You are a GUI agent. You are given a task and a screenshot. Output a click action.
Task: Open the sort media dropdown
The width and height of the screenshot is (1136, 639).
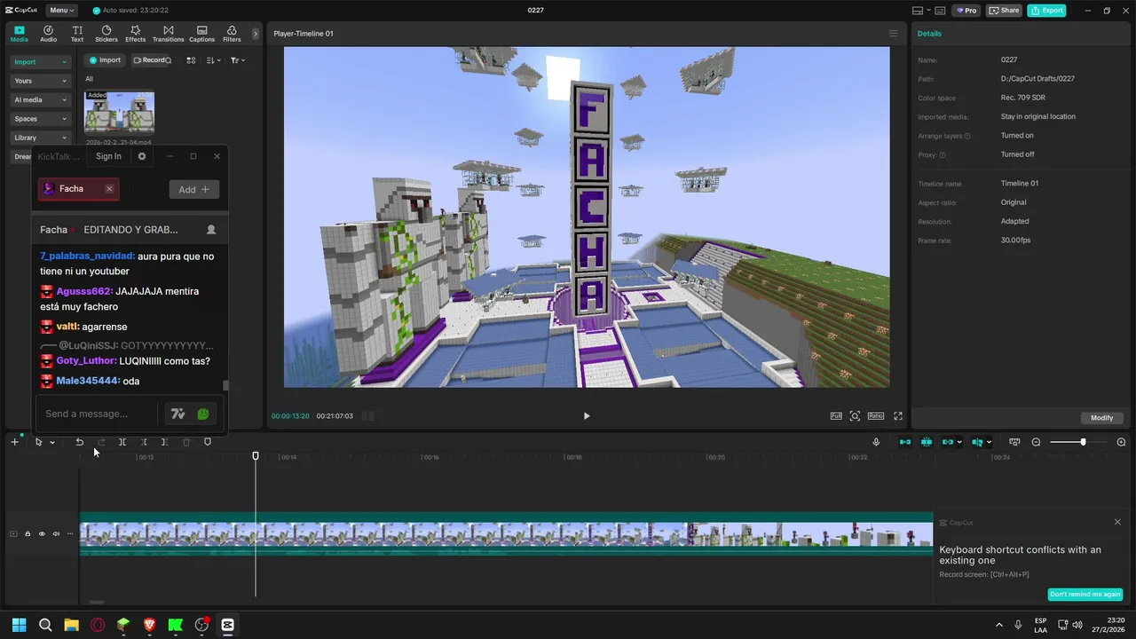pos(214,60)
